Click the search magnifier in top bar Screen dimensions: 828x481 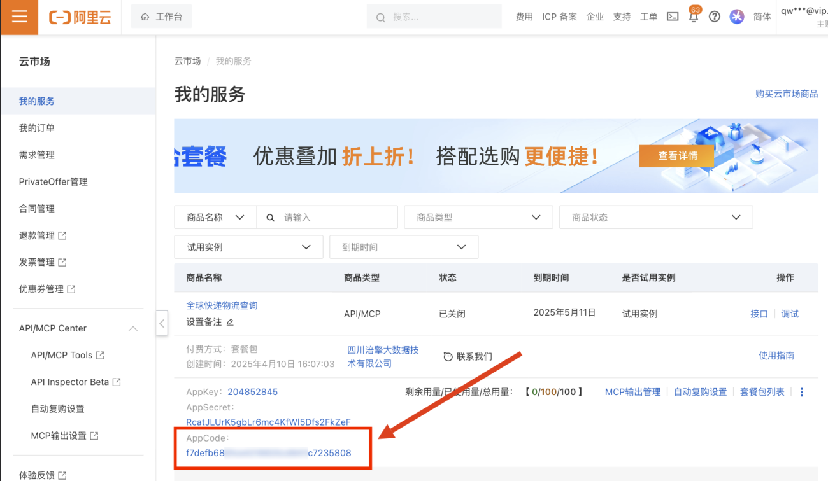381,18
